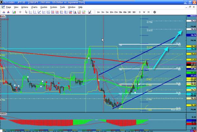The image size is (197, 132).
Task: Select the blue vertical time lines tool
Action: click(x=66, y=12)
